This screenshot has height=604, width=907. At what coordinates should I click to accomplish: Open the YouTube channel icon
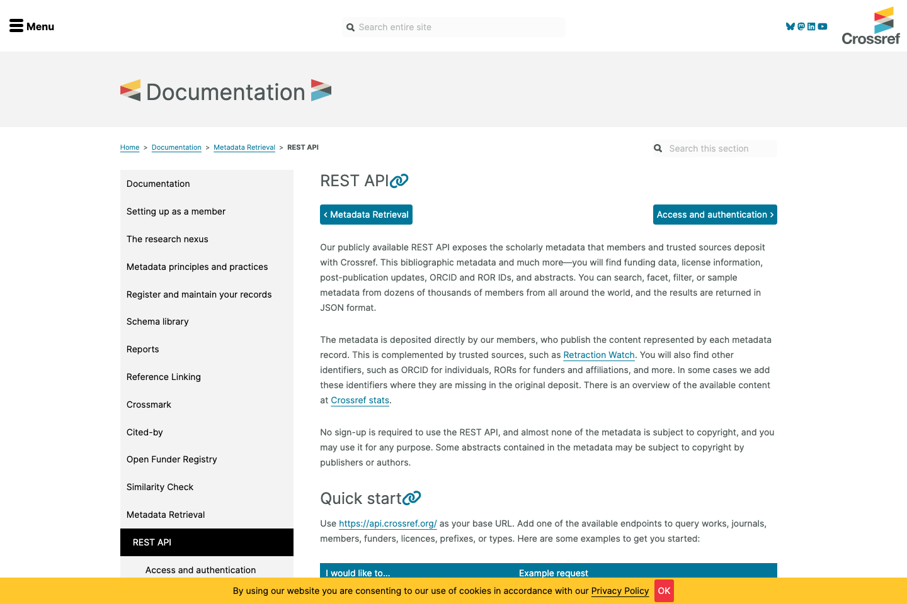822,26
